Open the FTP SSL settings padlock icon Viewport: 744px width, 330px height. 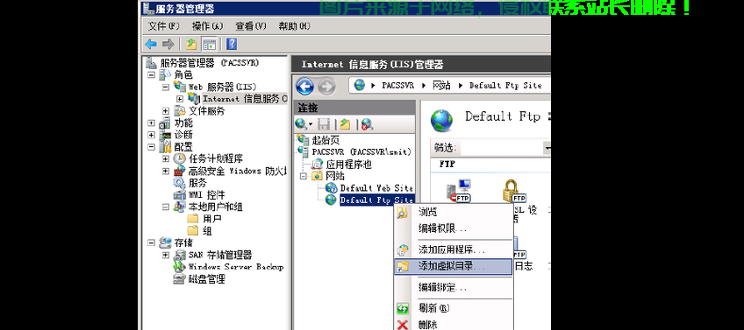513,190
